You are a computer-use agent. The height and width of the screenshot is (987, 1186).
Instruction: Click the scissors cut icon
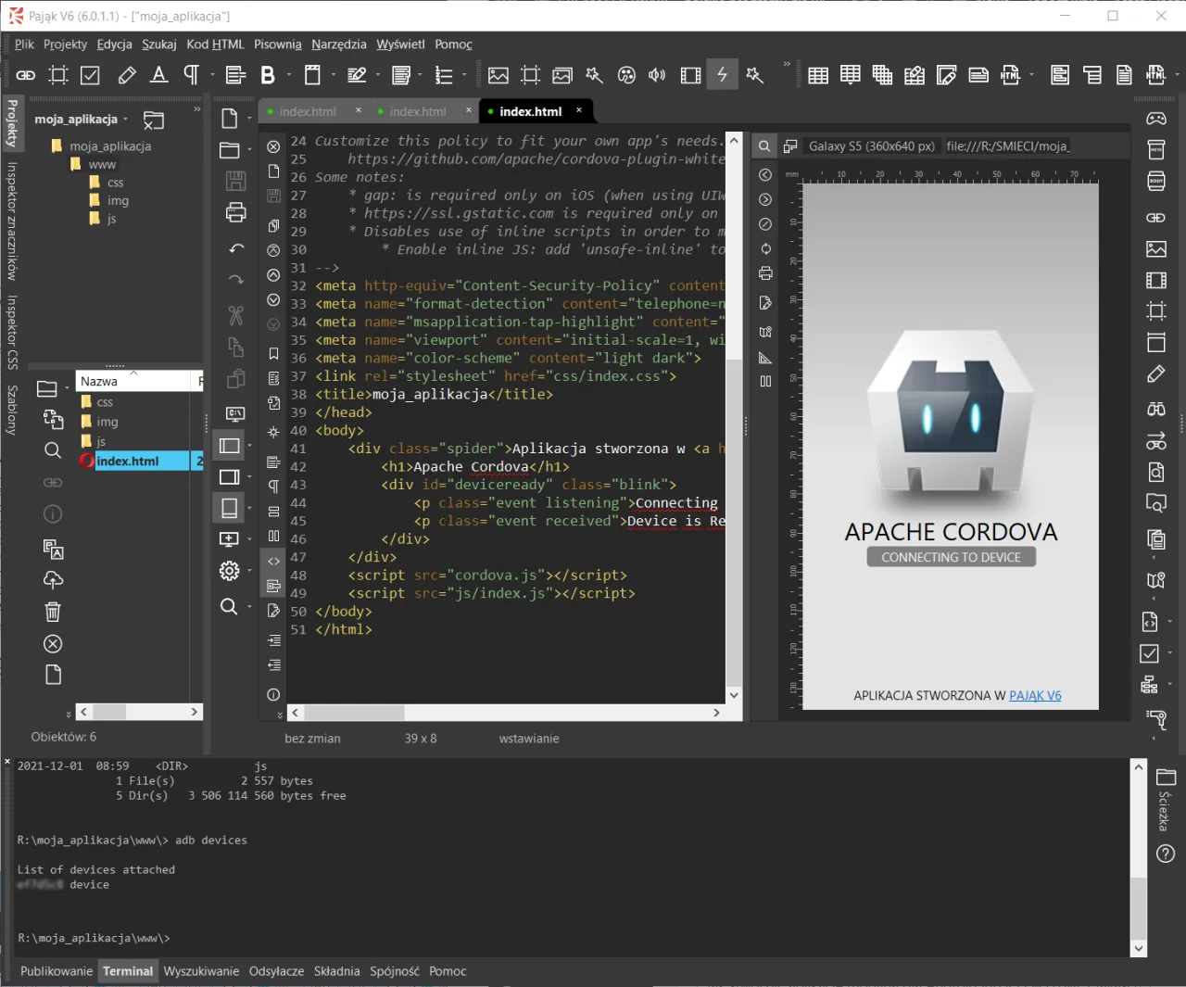(236, 316)
